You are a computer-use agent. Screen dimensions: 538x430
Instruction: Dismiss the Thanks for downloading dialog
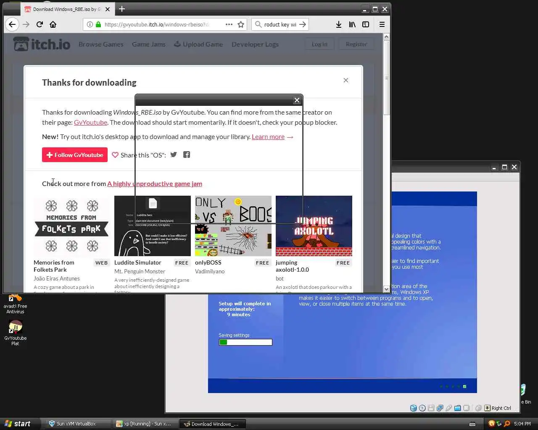(x=346, y=80)
